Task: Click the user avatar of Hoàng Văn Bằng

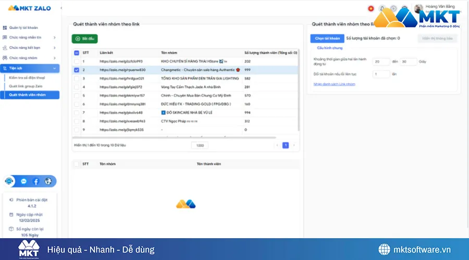Action: [419, 9]
